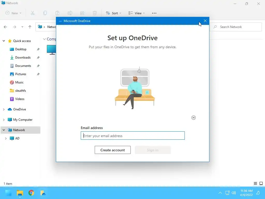The height and width of the screenshot is (199, 265).
Task: Open the View dropdown menu
Action: click(137, 13)
